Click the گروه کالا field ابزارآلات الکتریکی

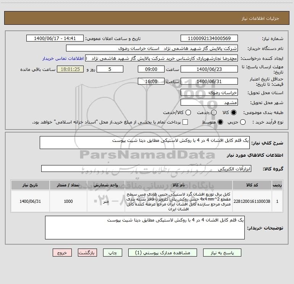coord(146,168)
